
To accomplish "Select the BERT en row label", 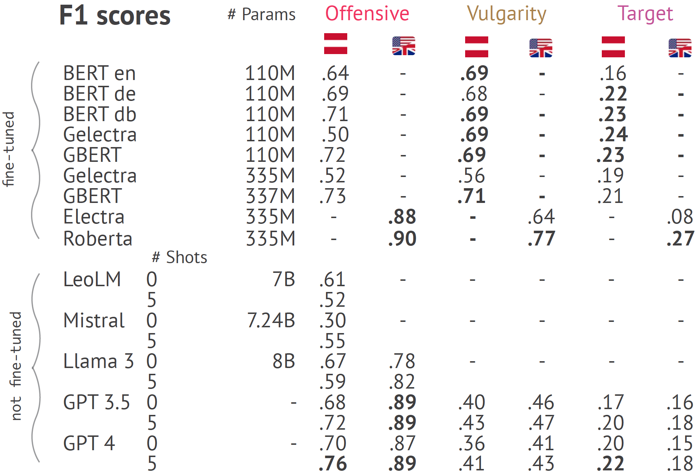I will click(x=100, y=73).
